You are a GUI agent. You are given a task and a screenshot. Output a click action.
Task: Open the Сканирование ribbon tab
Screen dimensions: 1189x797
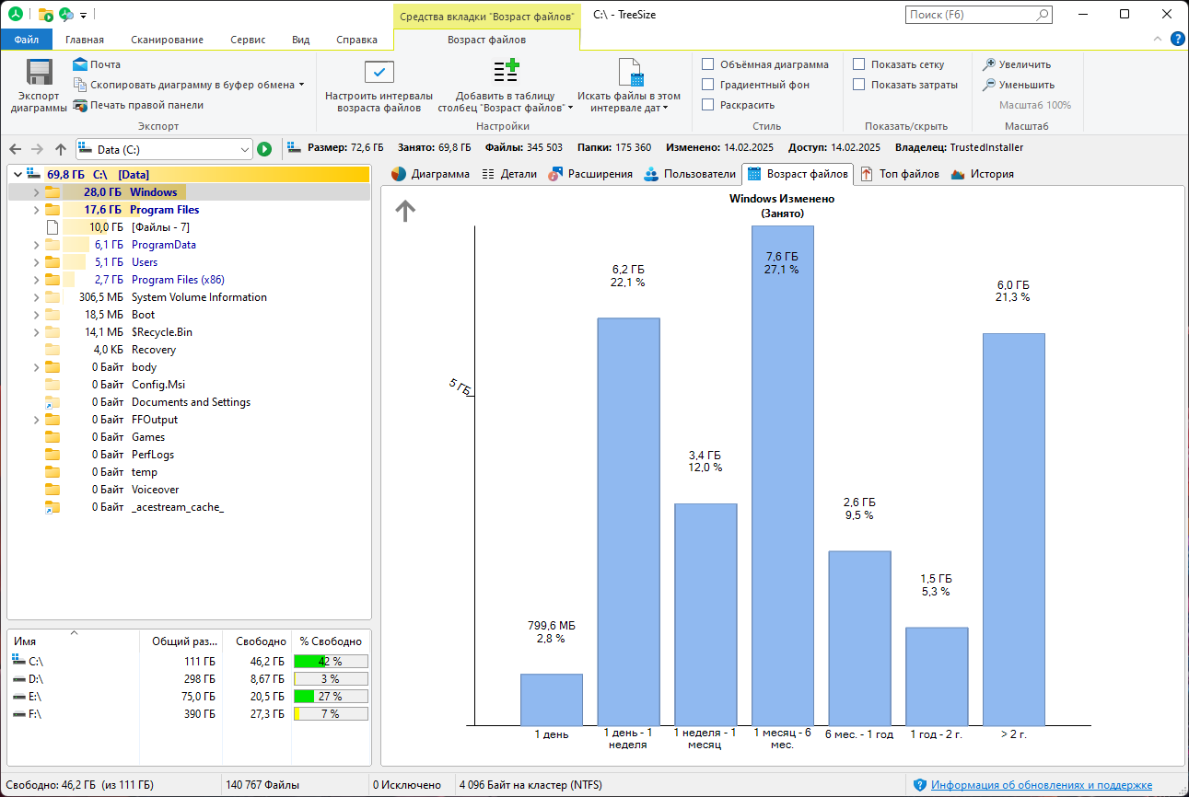167,40
